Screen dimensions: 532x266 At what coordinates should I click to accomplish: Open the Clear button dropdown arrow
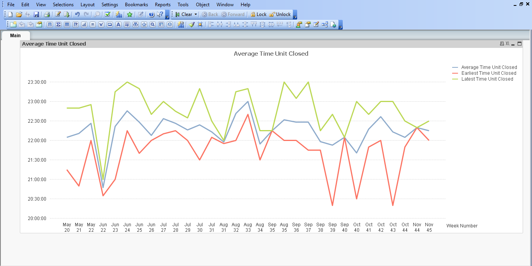pyautogui.click(x=196, y=14)
